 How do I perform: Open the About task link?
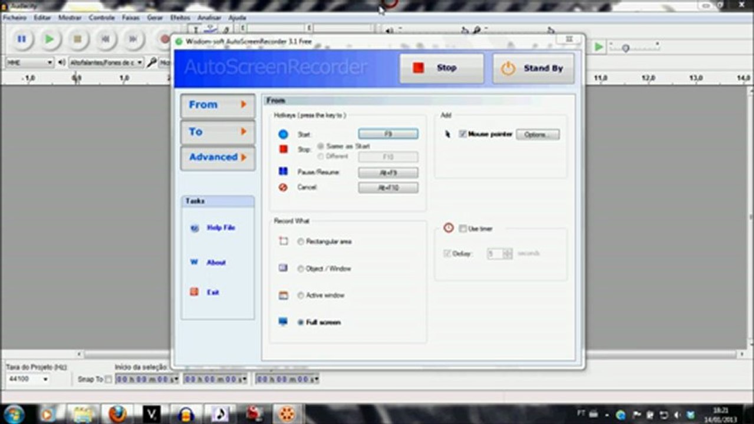216,262
